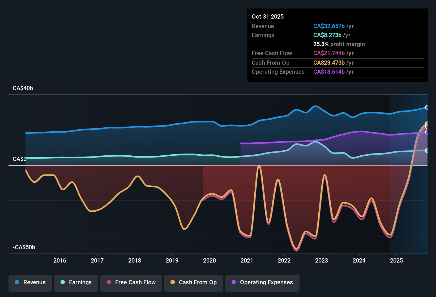Click the 2023 x-axis label
This screenshot has width=436, height=297.
coord(322,260)
